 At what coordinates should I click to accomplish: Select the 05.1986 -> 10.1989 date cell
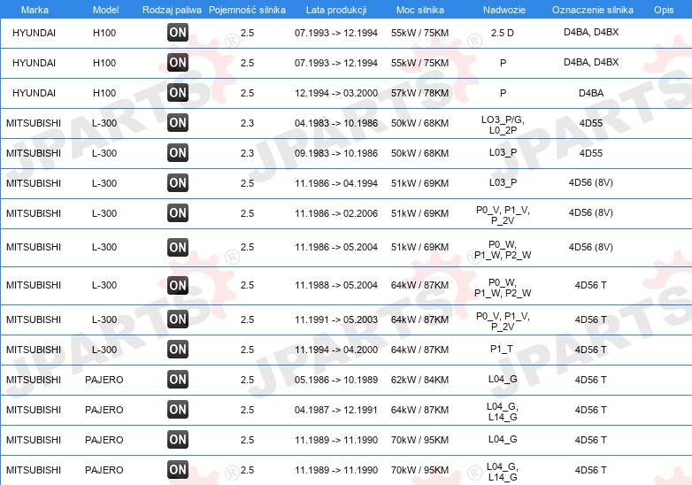pyautogui.click(x=336, y=380)
